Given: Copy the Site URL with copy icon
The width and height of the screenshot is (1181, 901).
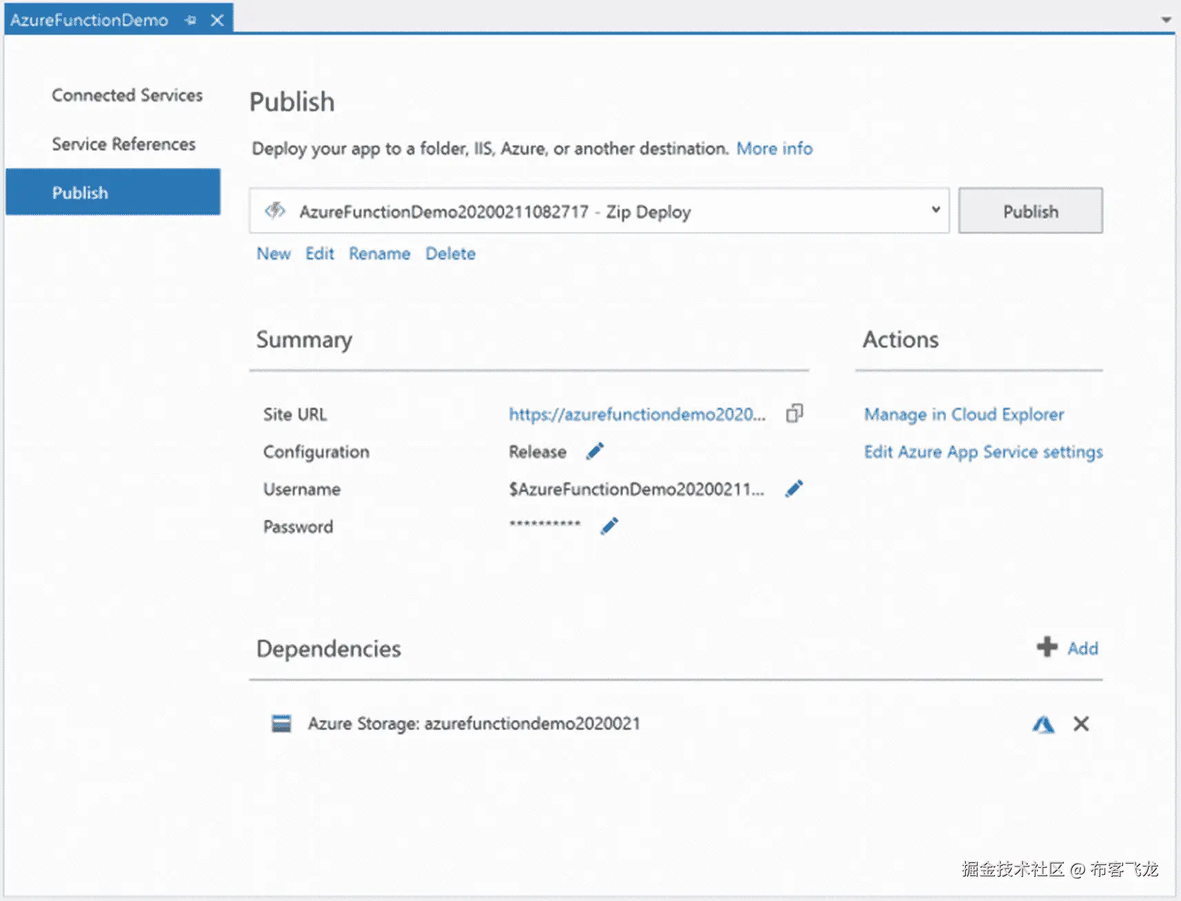Looking at the screenshot, I should 794,413.
